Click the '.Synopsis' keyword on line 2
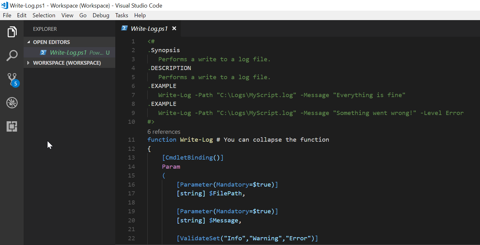 [164, 50]
